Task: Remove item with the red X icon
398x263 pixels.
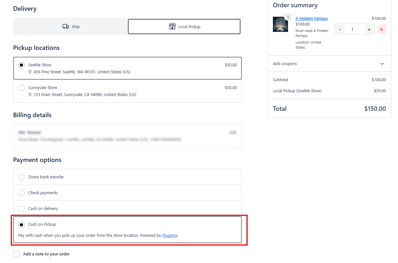Action: tap(381, 29)
